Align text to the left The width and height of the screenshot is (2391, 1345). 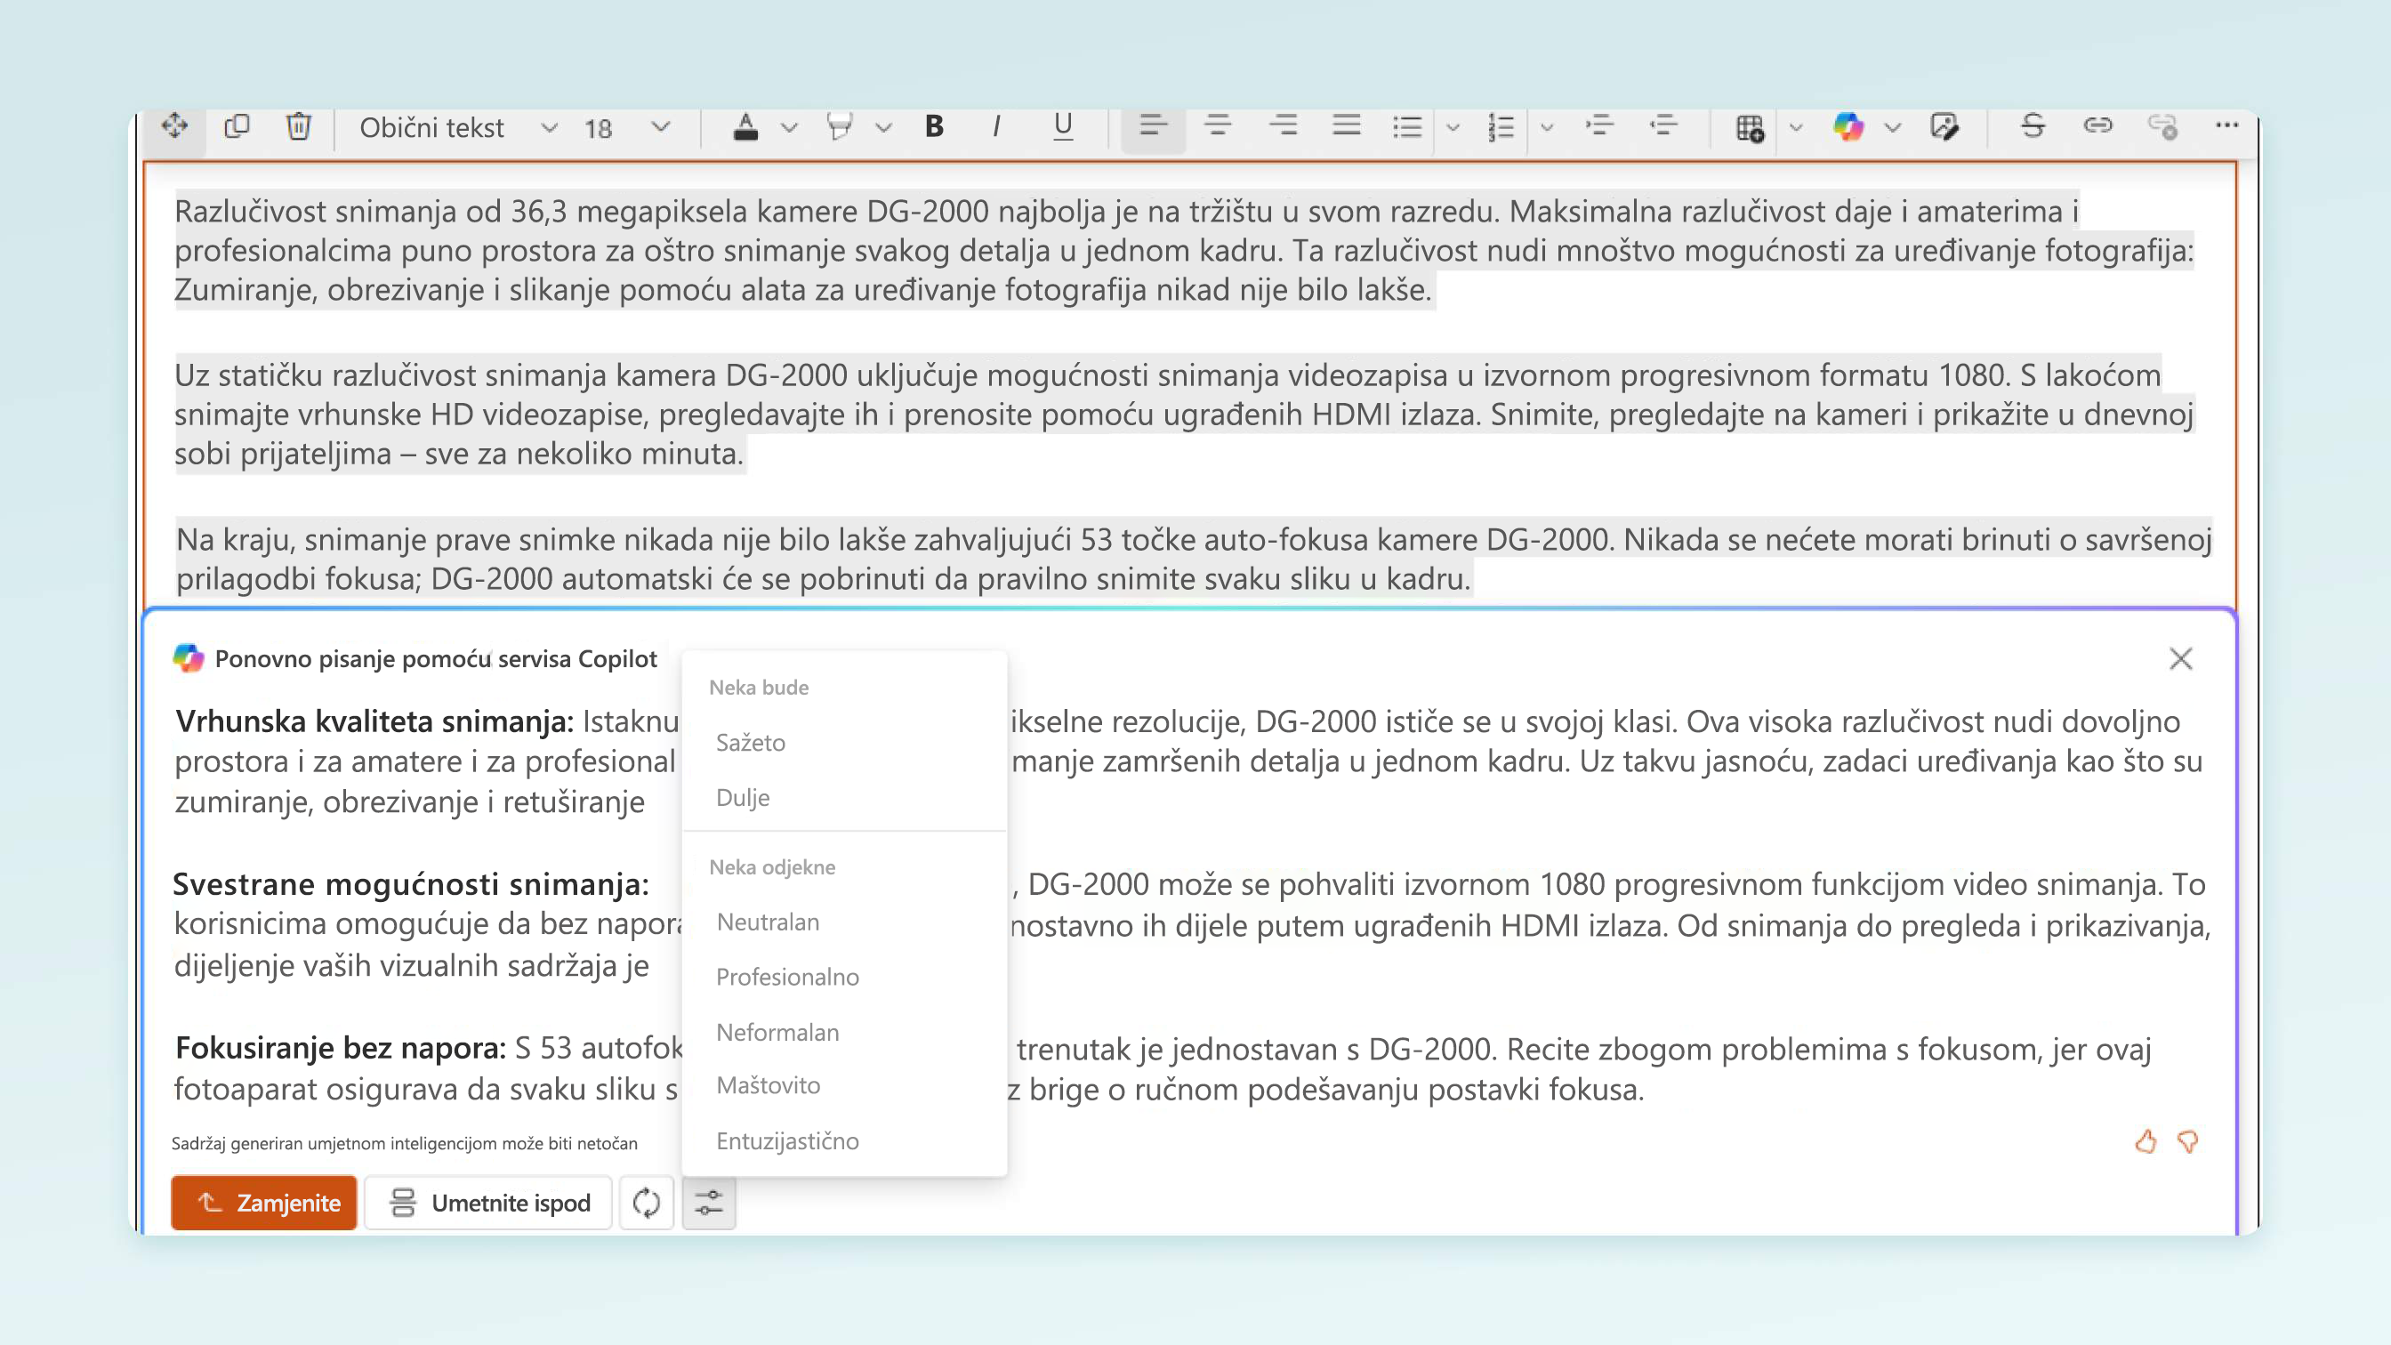[1153, 126]
